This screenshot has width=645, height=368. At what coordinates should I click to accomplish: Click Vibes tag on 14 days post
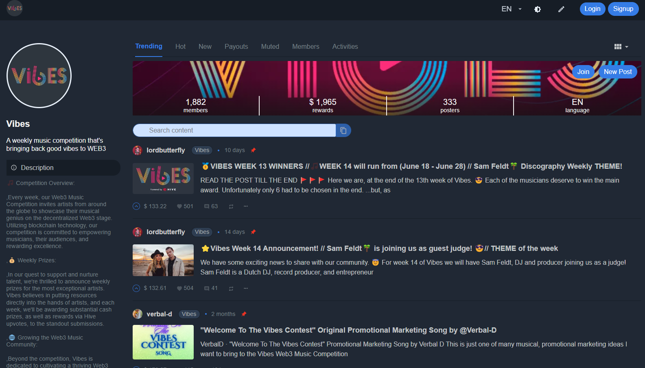tap(202, 232)
